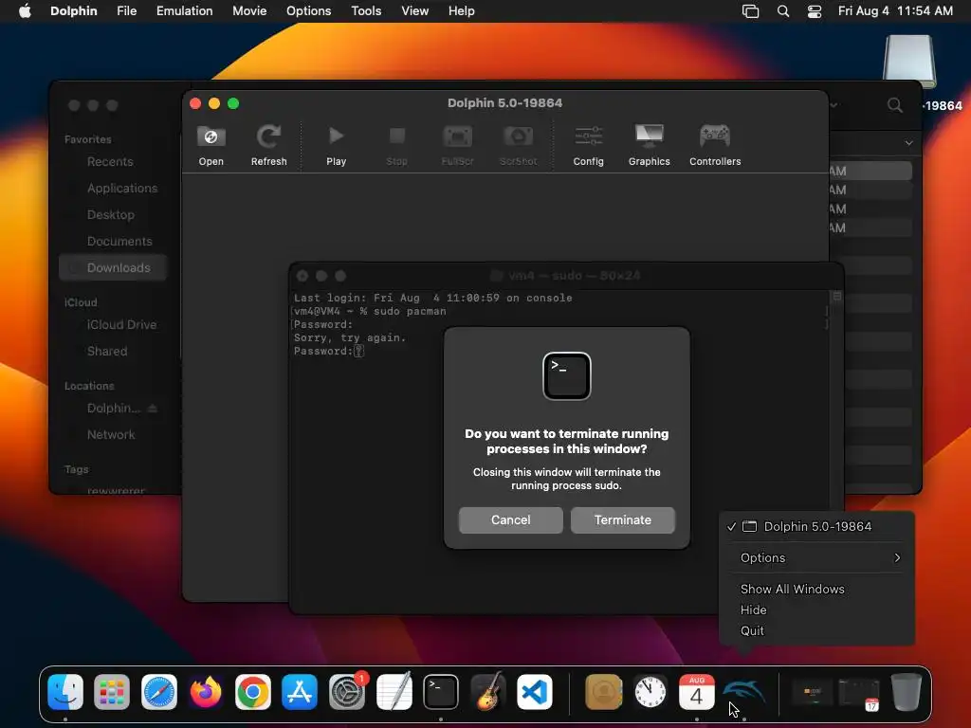Launch Google Chrome from the dock
This screenshot has width=971, height=728.
pyautogui.click(x=252, y=691)
